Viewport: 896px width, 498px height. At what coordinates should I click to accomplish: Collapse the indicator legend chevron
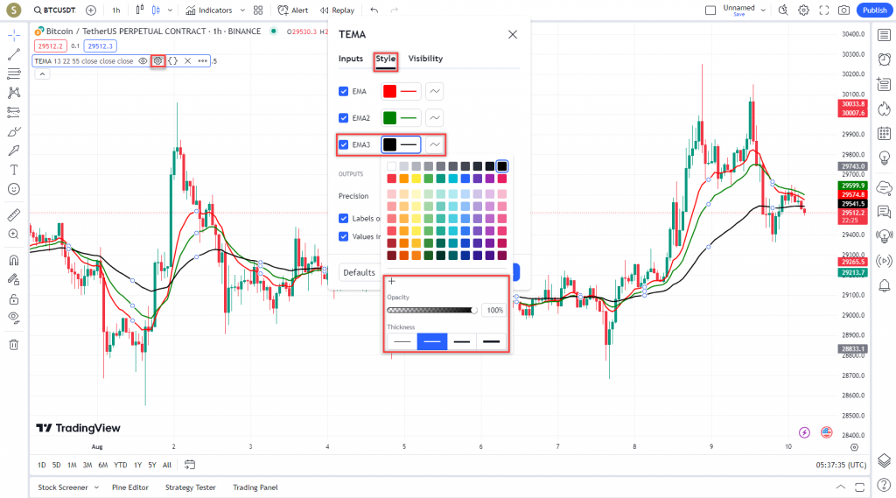click(x=42, y=74)
